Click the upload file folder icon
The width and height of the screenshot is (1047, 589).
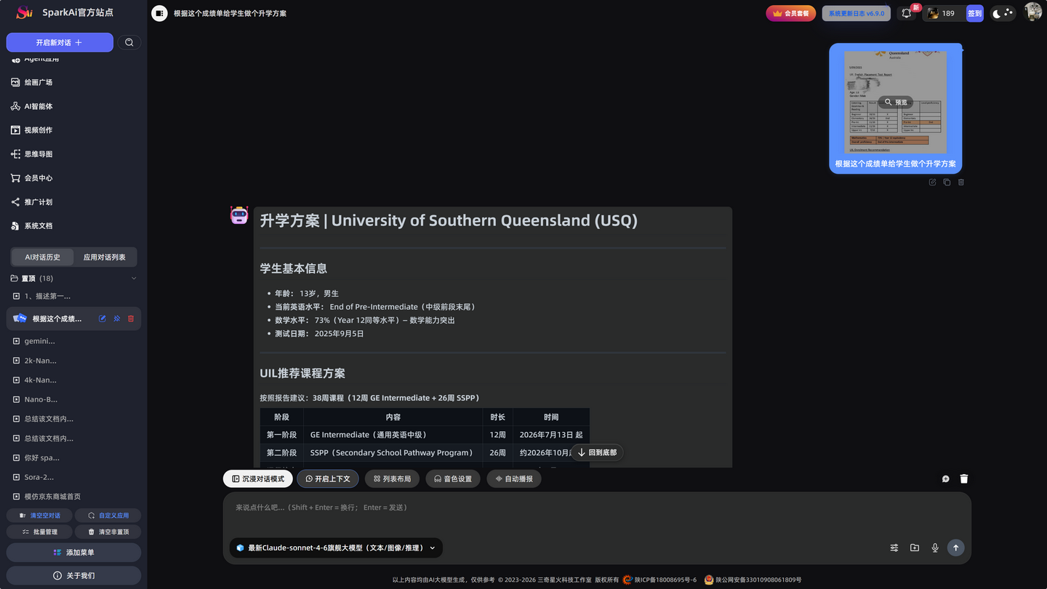pos(915,548)
